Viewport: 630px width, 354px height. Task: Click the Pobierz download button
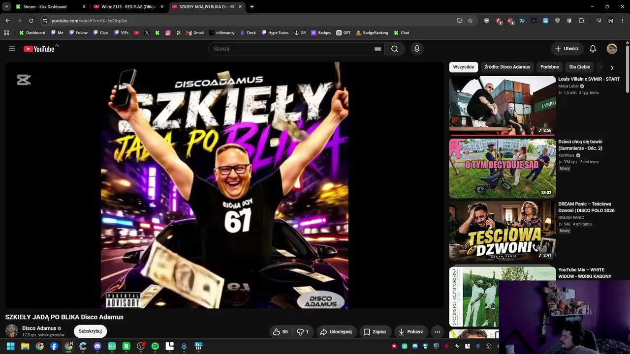(411, 332)
